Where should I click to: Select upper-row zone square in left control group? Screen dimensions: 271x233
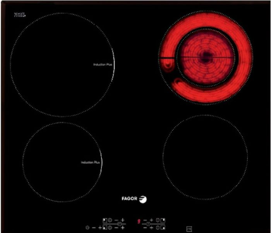point(105,221)
